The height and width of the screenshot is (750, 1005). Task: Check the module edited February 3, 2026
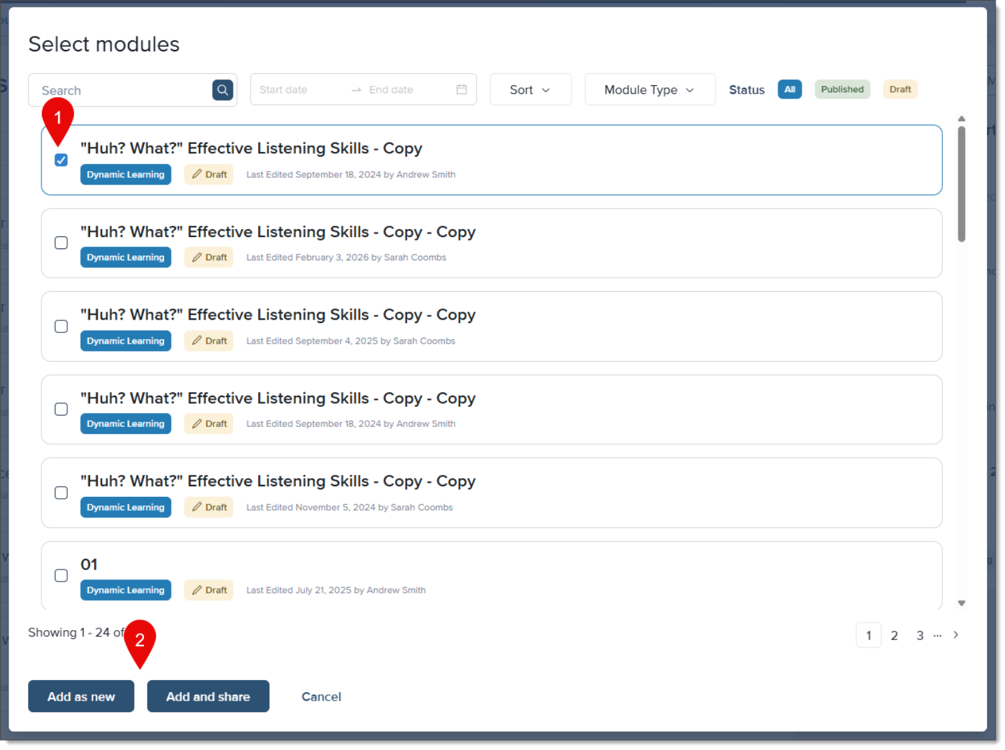61,243
